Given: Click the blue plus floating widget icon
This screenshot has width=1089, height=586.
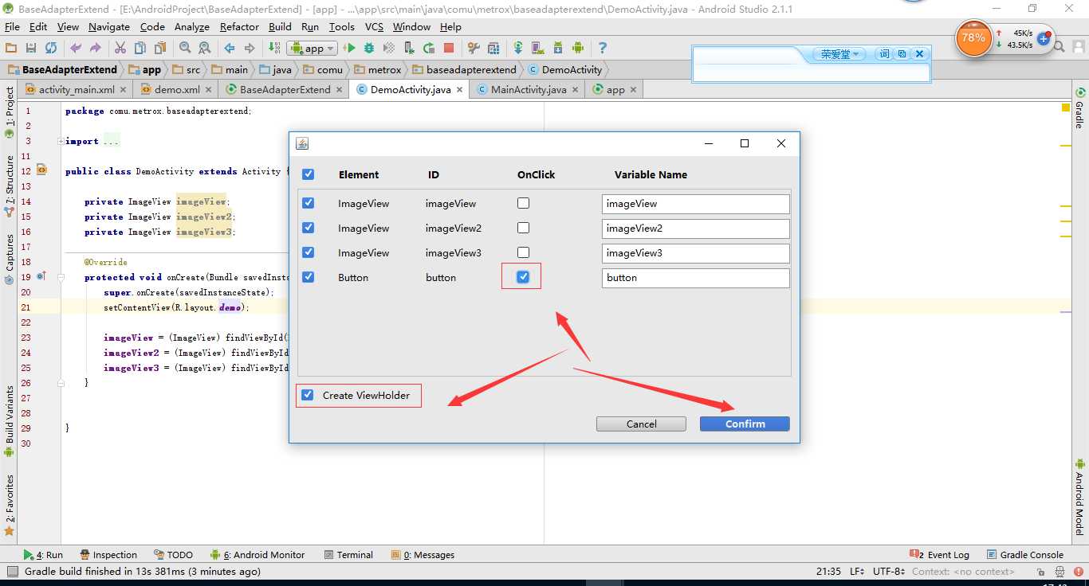Looking at the screenshot, I should tap(1043, 39).
